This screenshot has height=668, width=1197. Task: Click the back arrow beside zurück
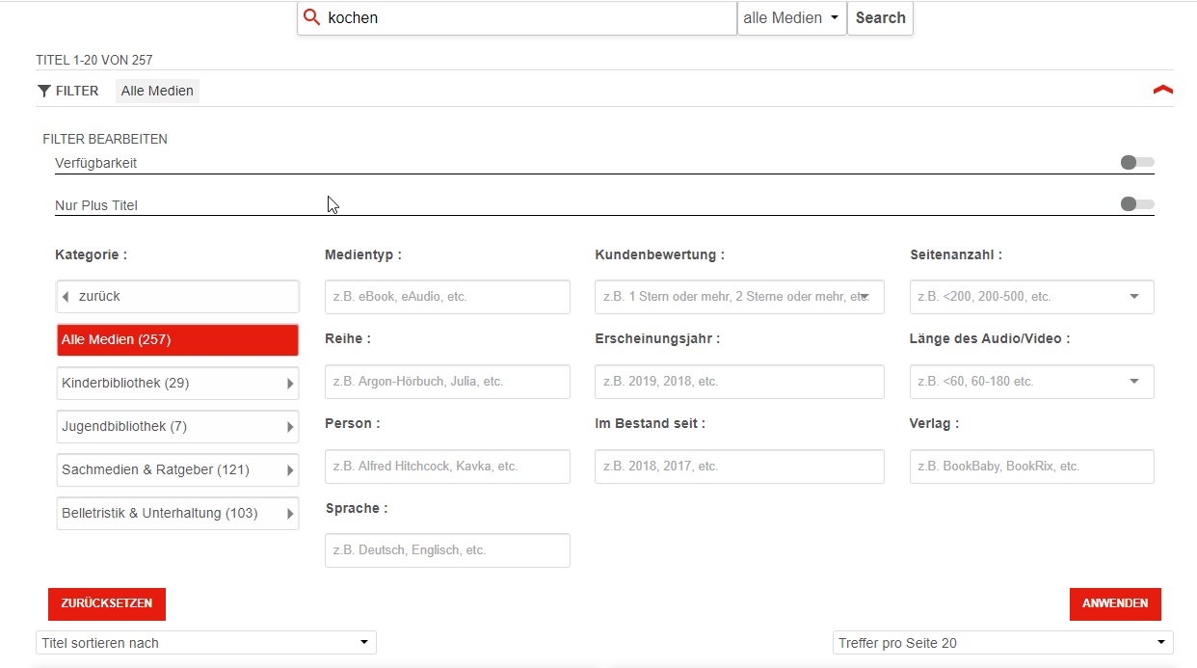click(x=66, y=297)
